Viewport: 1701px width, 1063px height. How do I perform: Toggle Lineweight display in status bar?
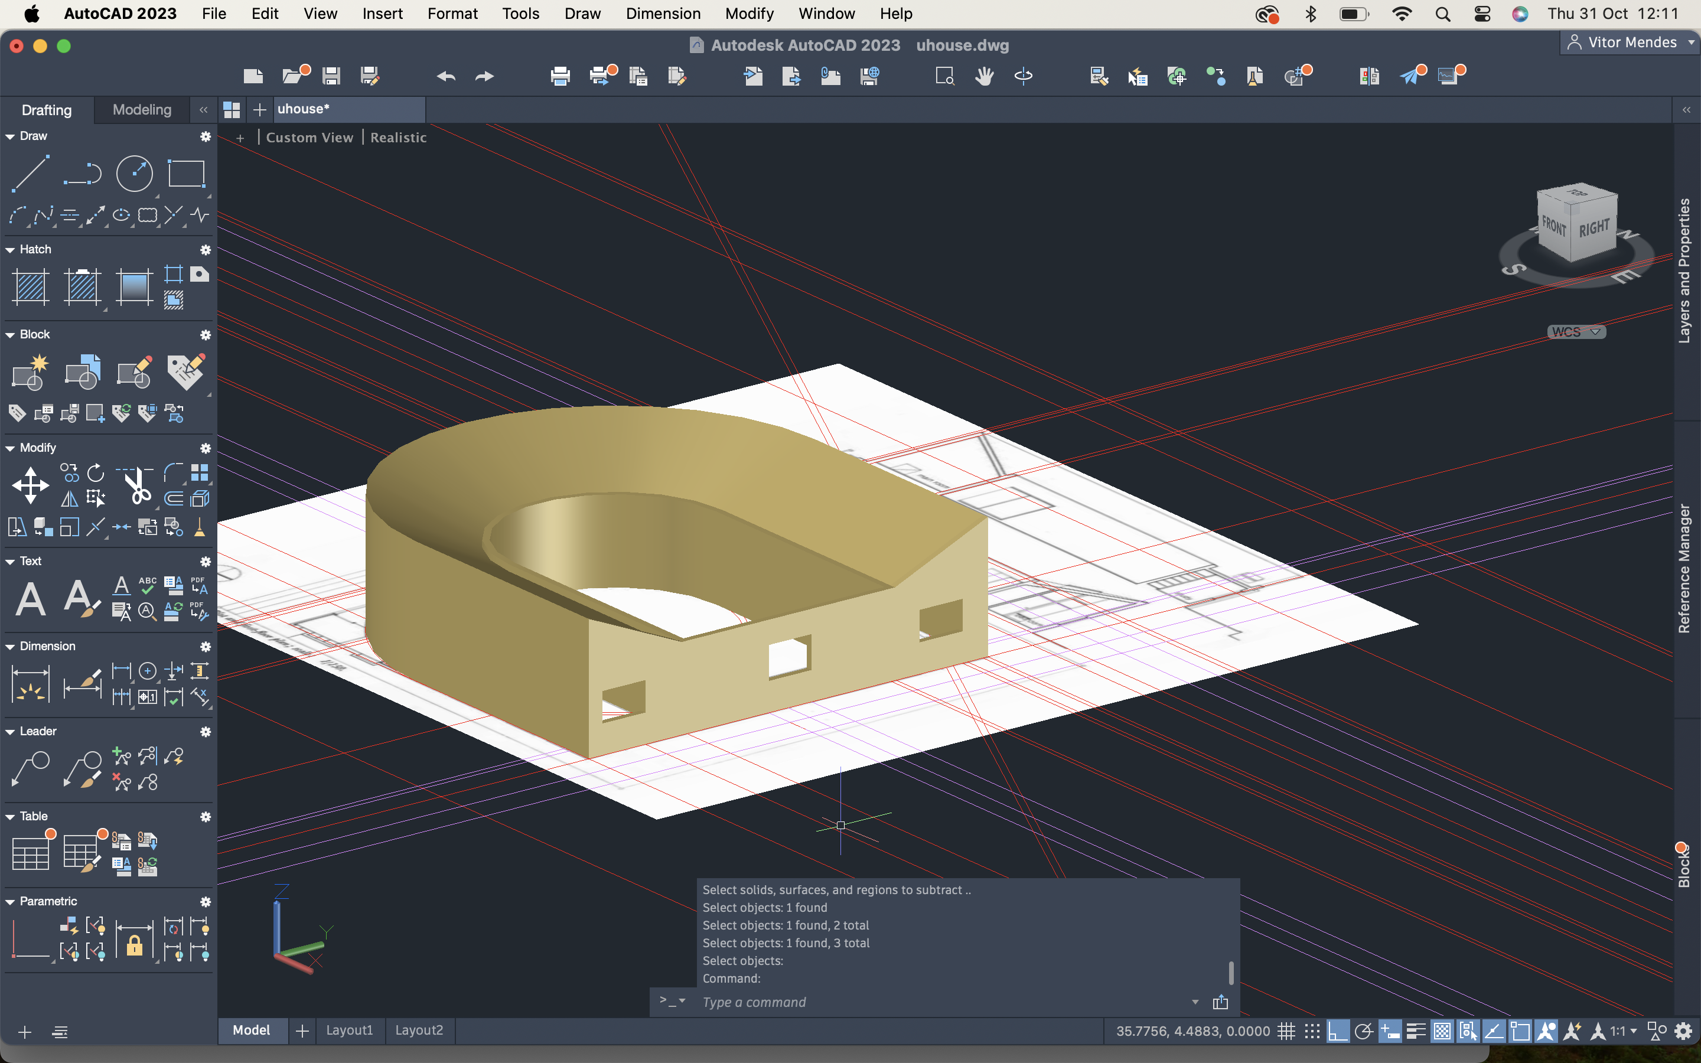tap(1416, 1031)
